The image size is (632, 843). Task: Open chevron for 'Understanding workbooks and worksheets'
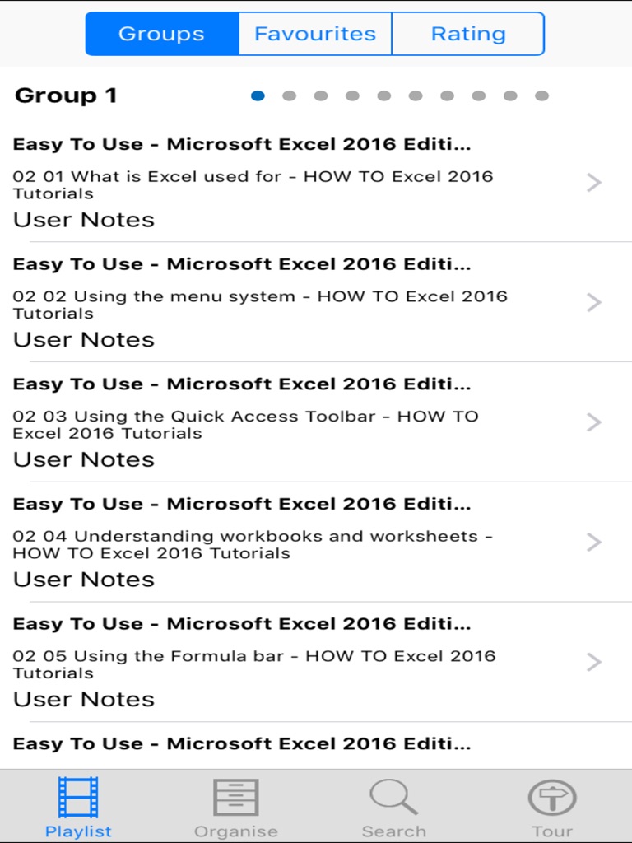[x=594, y=543]
